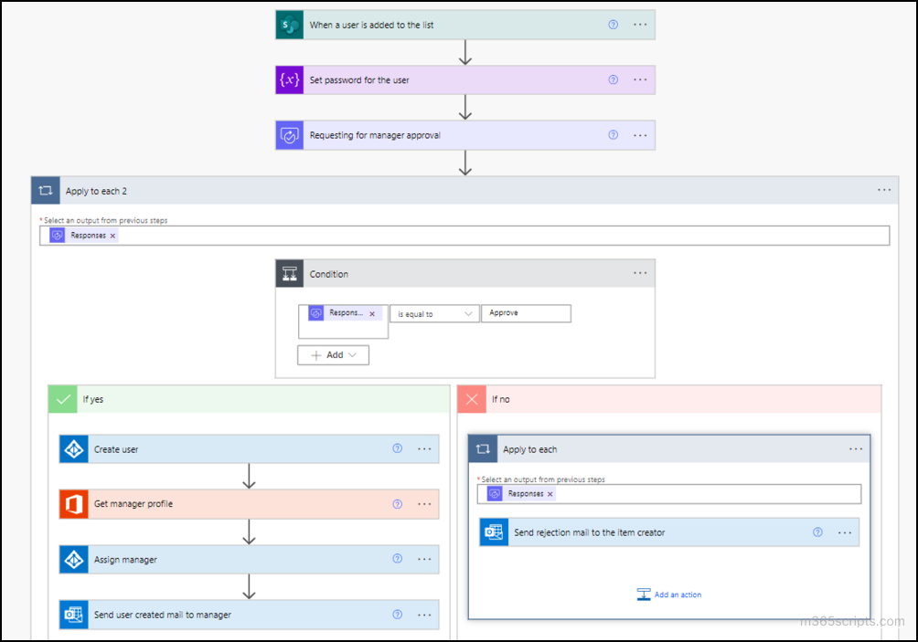
Task: Click the variable icon on Set password step
Action: pyautogui.click(x=289, y=80)
